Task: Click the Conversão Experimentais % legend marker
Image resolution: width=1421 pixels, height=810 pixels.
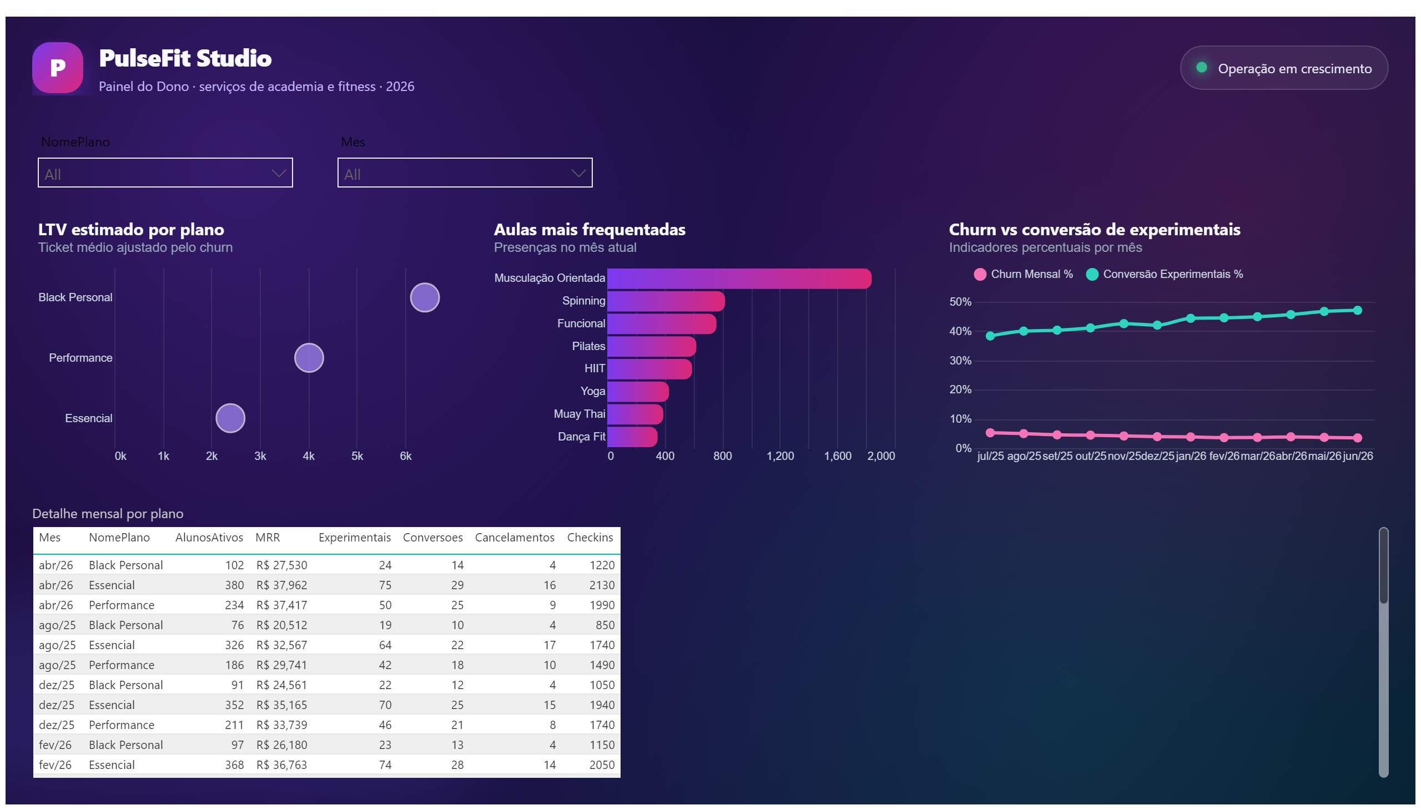Action: (1091, 274)
